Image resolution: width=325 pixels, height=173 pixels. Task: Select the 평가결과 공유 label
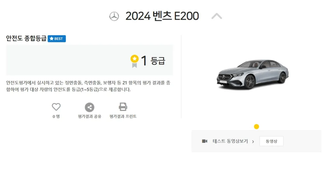(x=90, y=116)
